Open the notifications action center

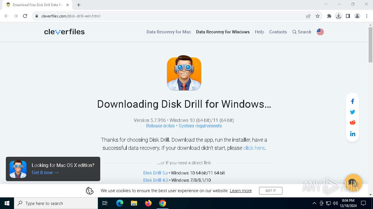(x=363, y=203)
